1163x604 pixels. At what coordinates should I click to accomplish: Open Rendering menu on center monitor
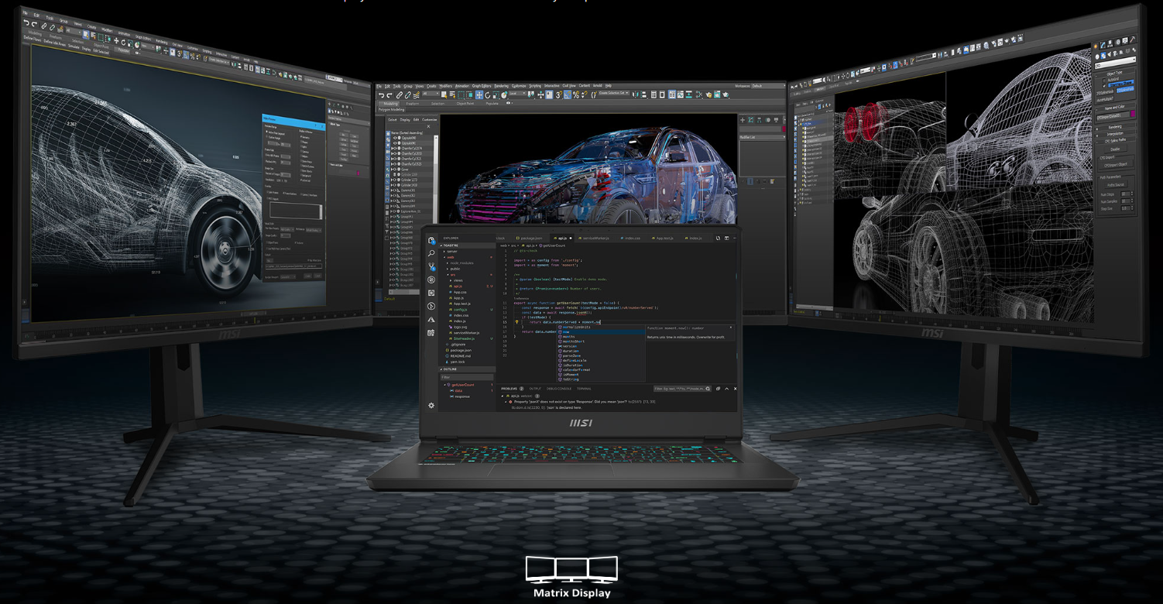501,86
